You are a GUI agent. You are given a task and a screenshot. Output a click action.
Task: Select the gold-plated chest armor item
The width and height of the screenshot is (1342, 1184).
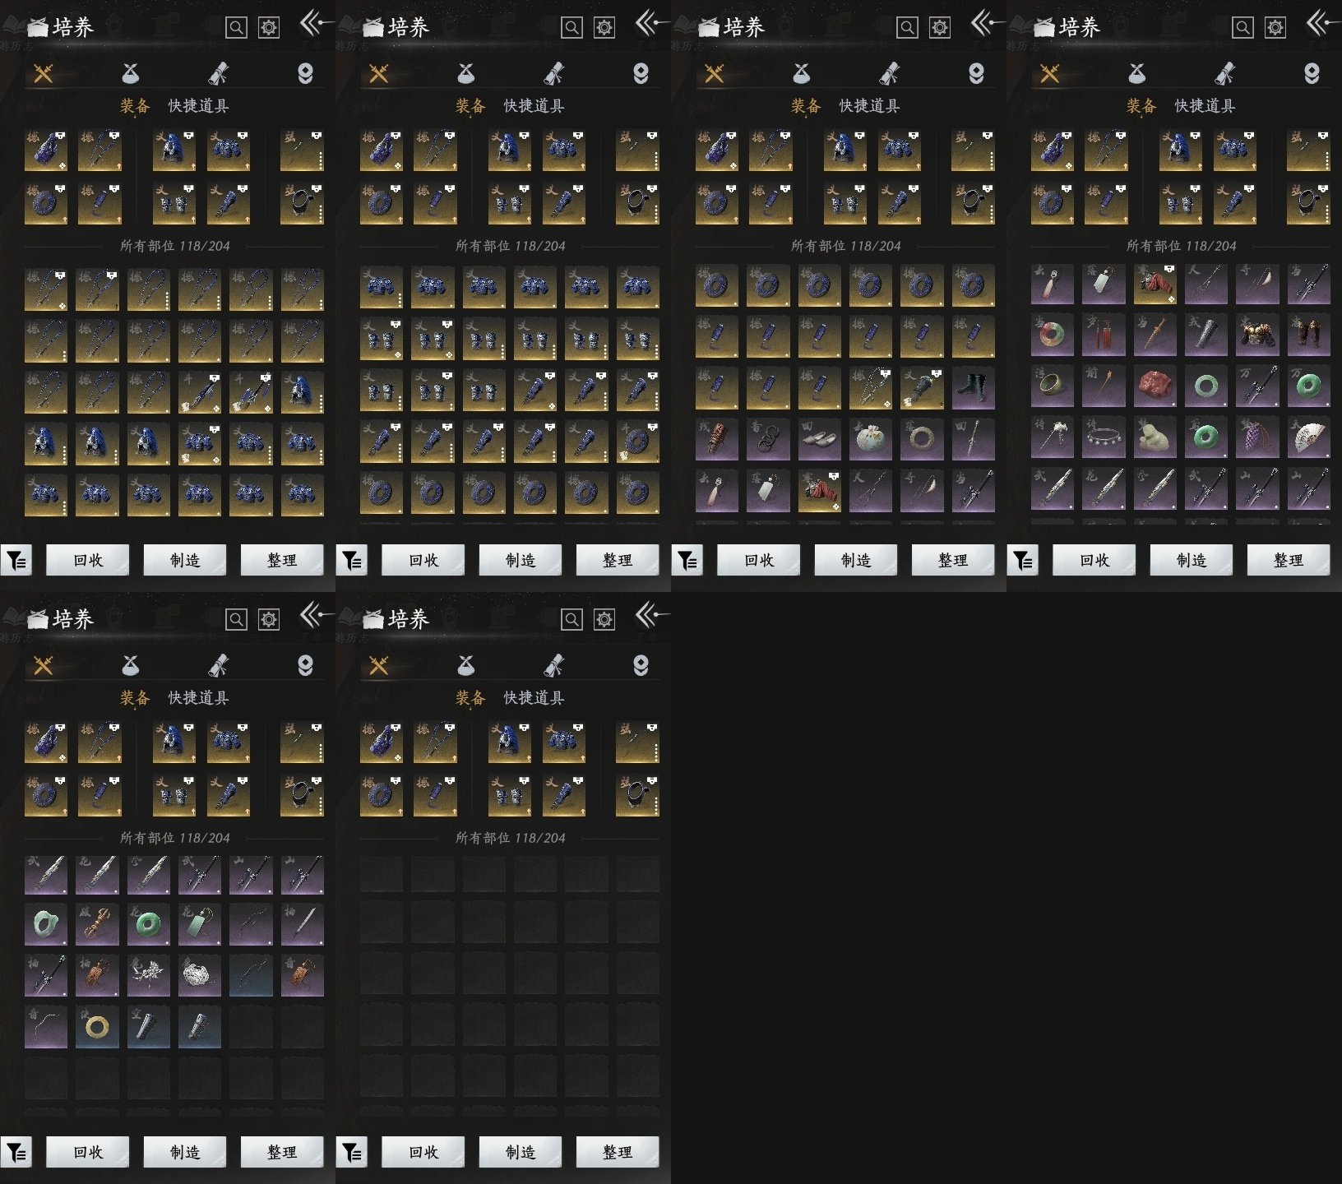pyautogui.click(x=1257, y=335)
